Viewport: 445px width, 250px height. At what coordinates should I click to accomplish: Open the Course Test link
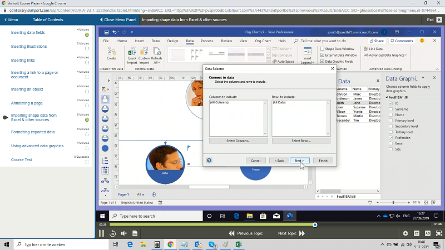[x=22, y=160]
